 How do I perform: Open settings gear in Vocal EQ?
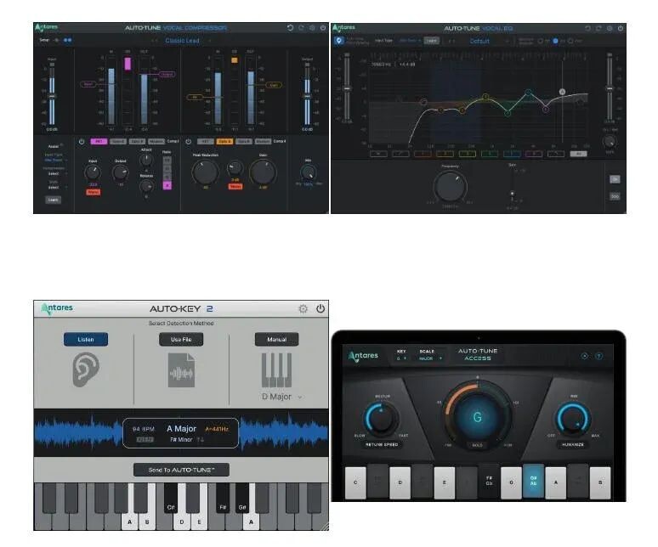click(610, 29)
